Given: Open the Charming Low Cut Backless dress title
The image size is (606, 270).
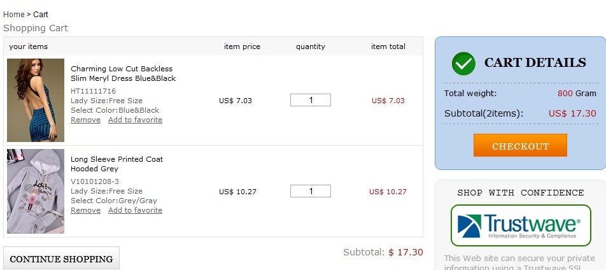Looking at the screenshot, I should (122, 73).
